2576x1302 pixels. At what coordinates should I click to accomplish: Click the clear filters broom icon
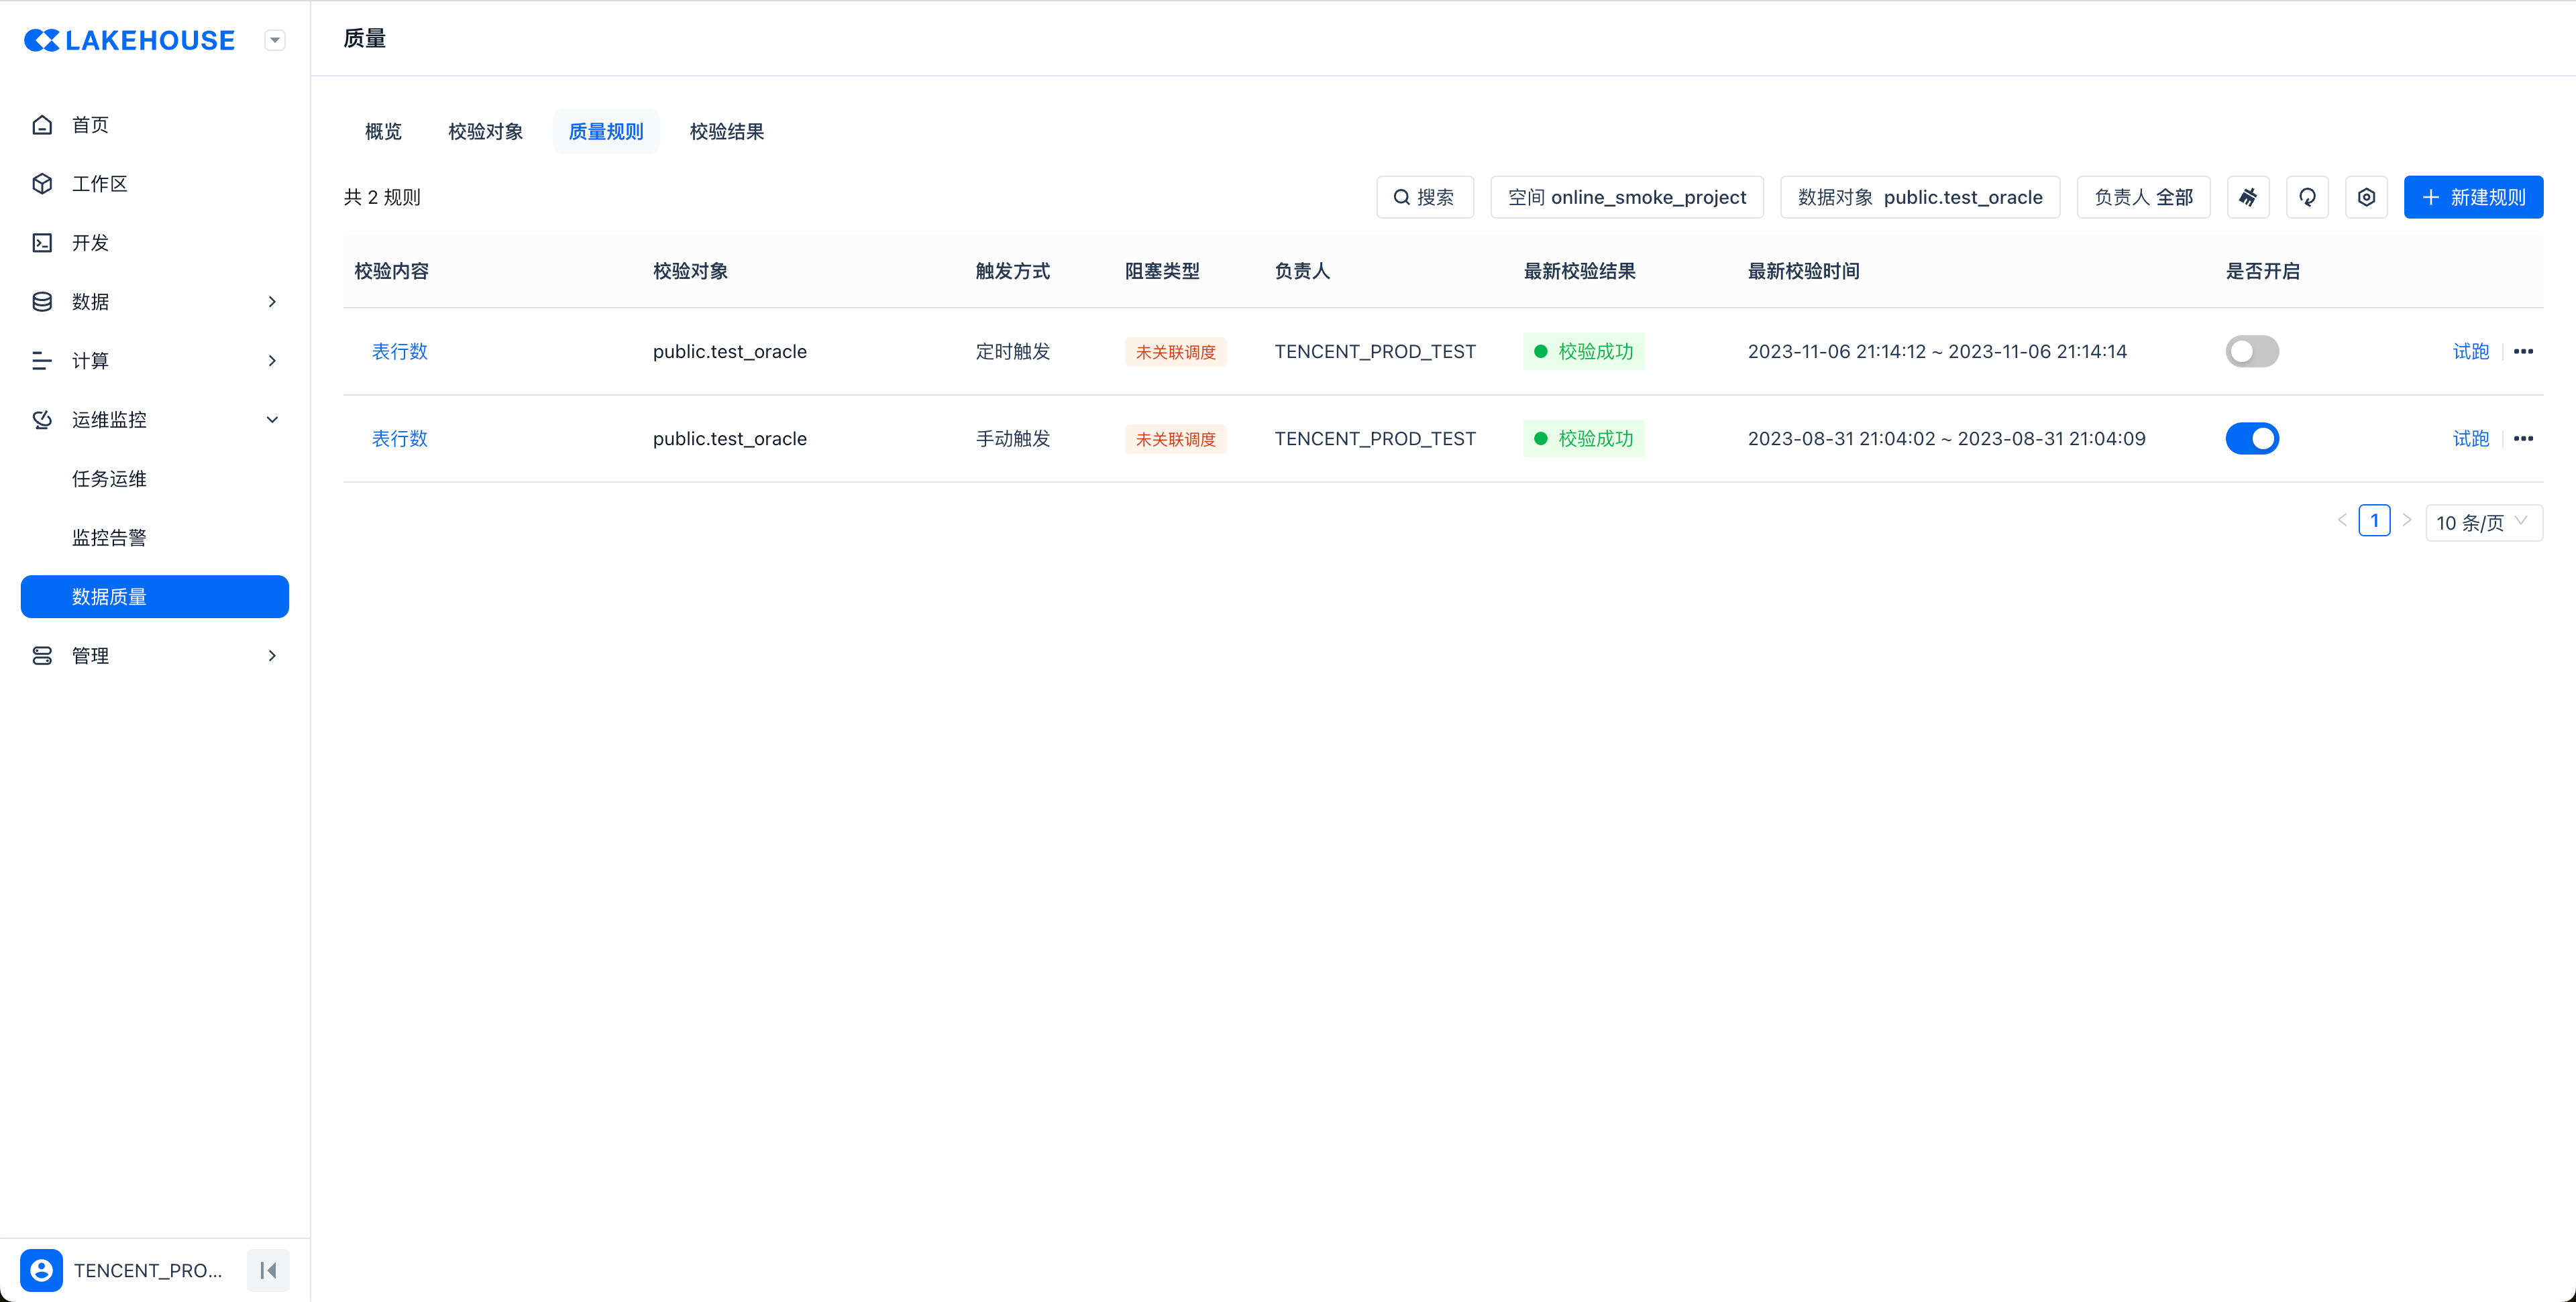coord(2247,197)
